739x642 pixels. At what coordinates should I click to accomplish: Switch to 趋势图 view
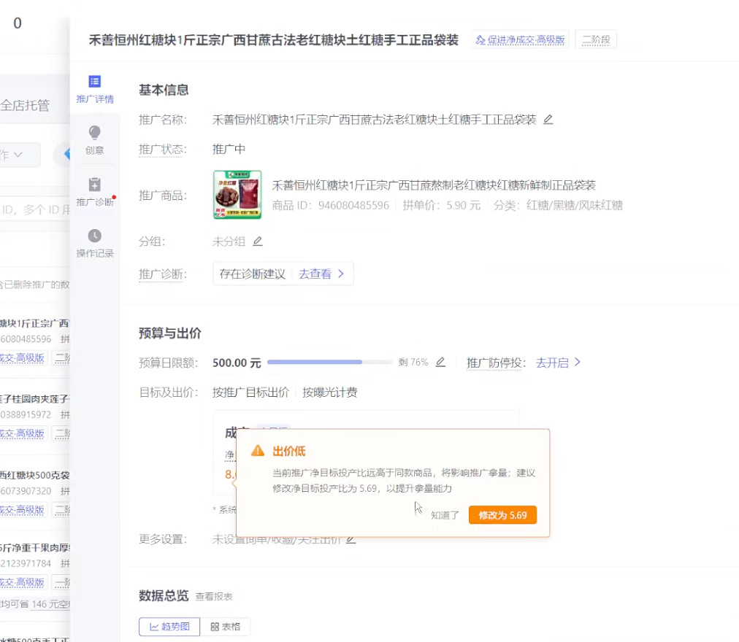pos(169,627)
